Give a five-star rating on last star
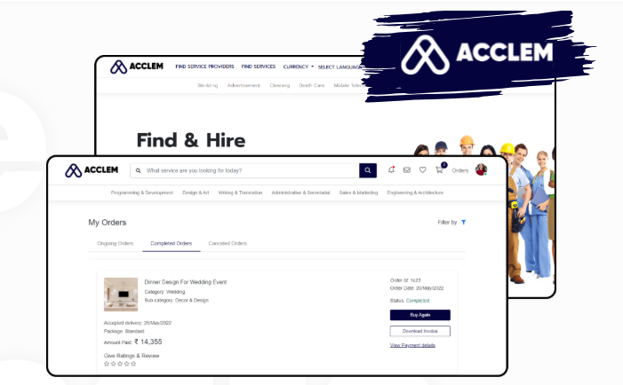 133,363
